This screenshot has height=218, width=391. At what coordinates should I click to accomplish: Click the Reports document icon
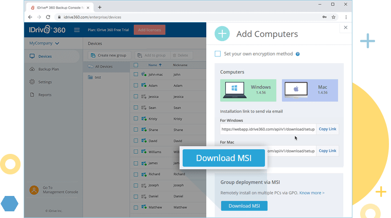(32, 94)
